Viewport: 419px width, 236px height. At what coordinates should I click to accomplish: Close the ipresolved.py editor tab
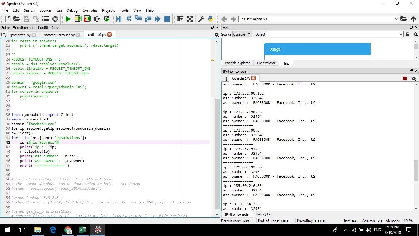point(34,35)
